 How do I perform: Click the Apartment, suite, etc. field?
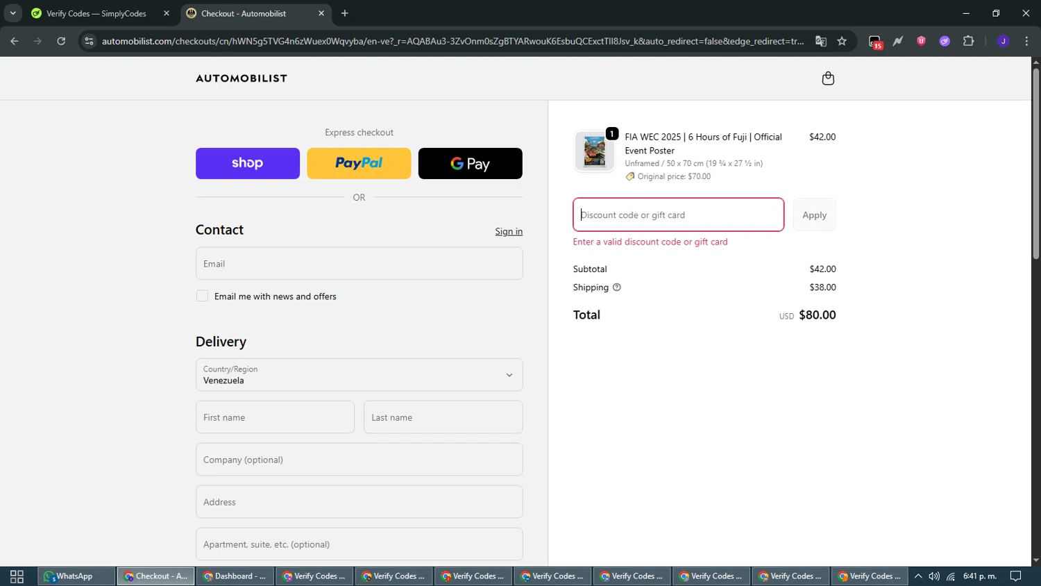pyautogui.click(x=359, y=544)
